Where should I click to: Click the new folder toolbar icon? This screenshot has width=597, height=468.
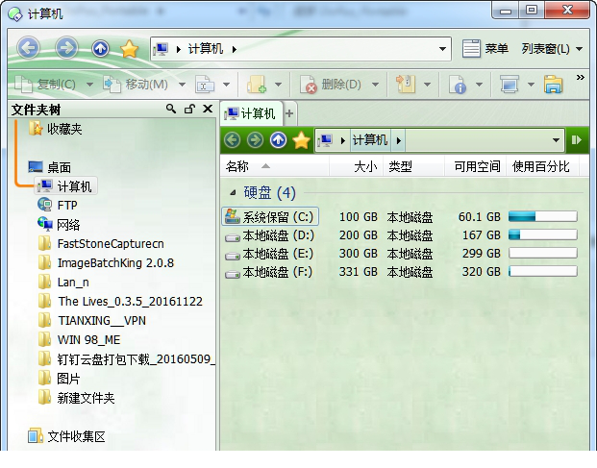coord(257,85)
